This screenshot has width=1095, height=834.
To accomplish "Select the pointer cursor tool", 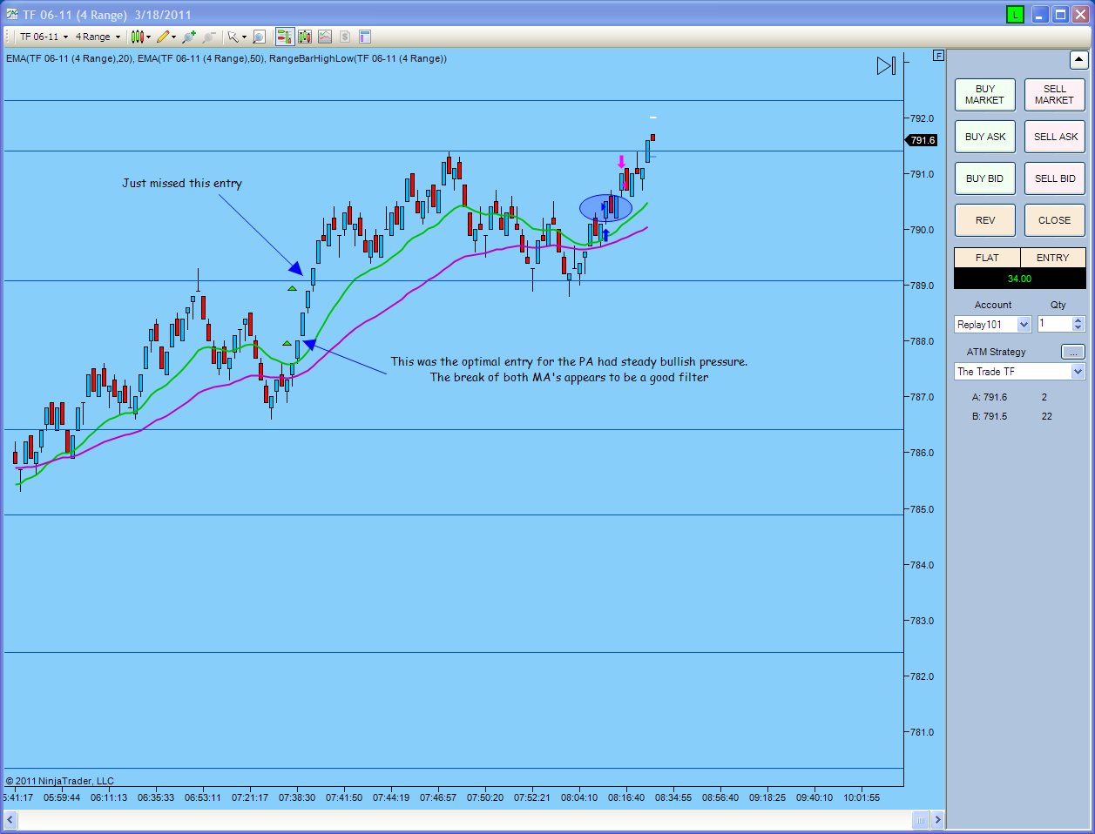I will [x=233, y=37].
